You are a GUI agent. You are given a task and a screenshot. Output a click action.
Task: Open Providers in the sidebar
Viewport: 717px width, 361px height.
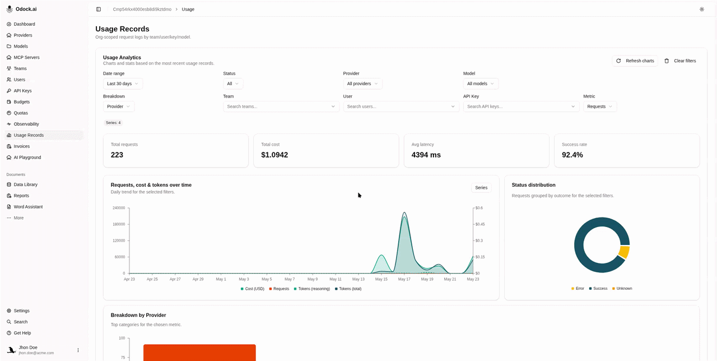pos(44,35)
